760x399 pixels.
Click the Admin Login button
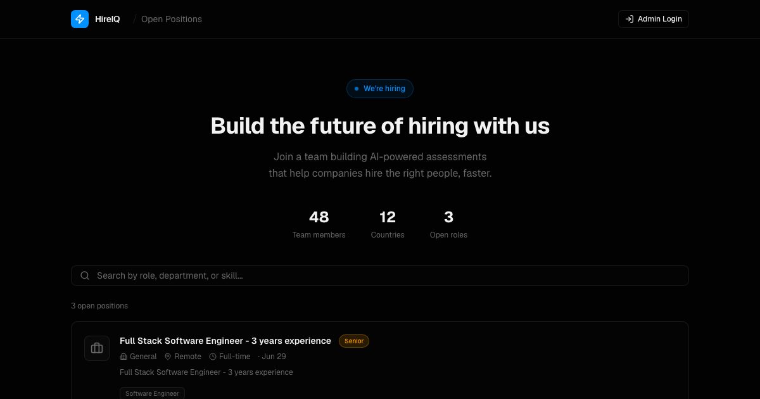(653, 19)
